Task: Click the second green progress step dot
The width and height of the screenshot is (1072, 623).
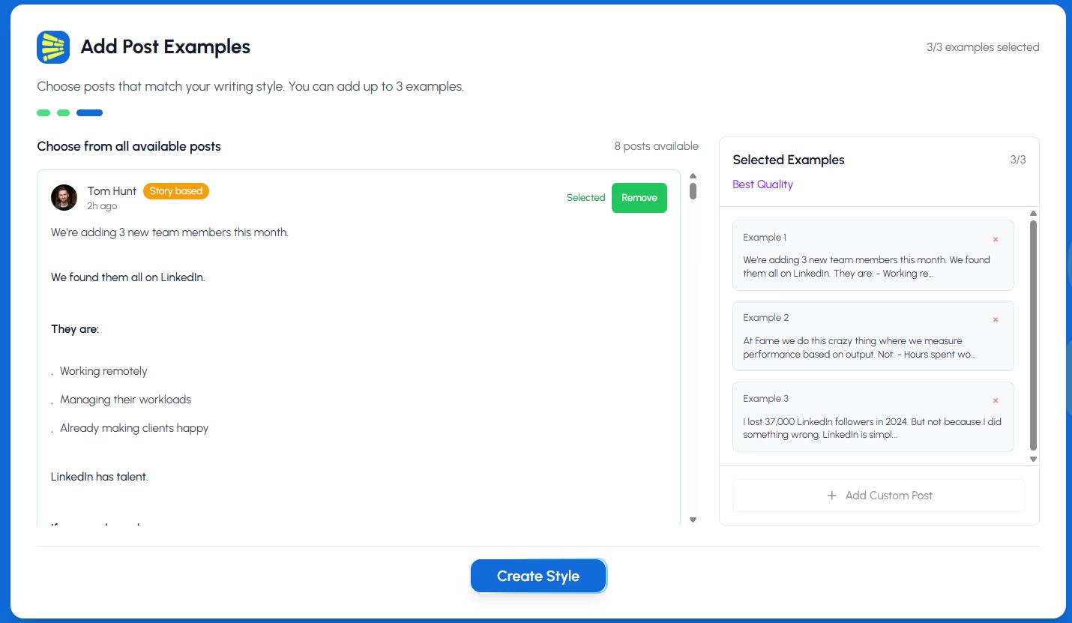Action: click(64, 113)
